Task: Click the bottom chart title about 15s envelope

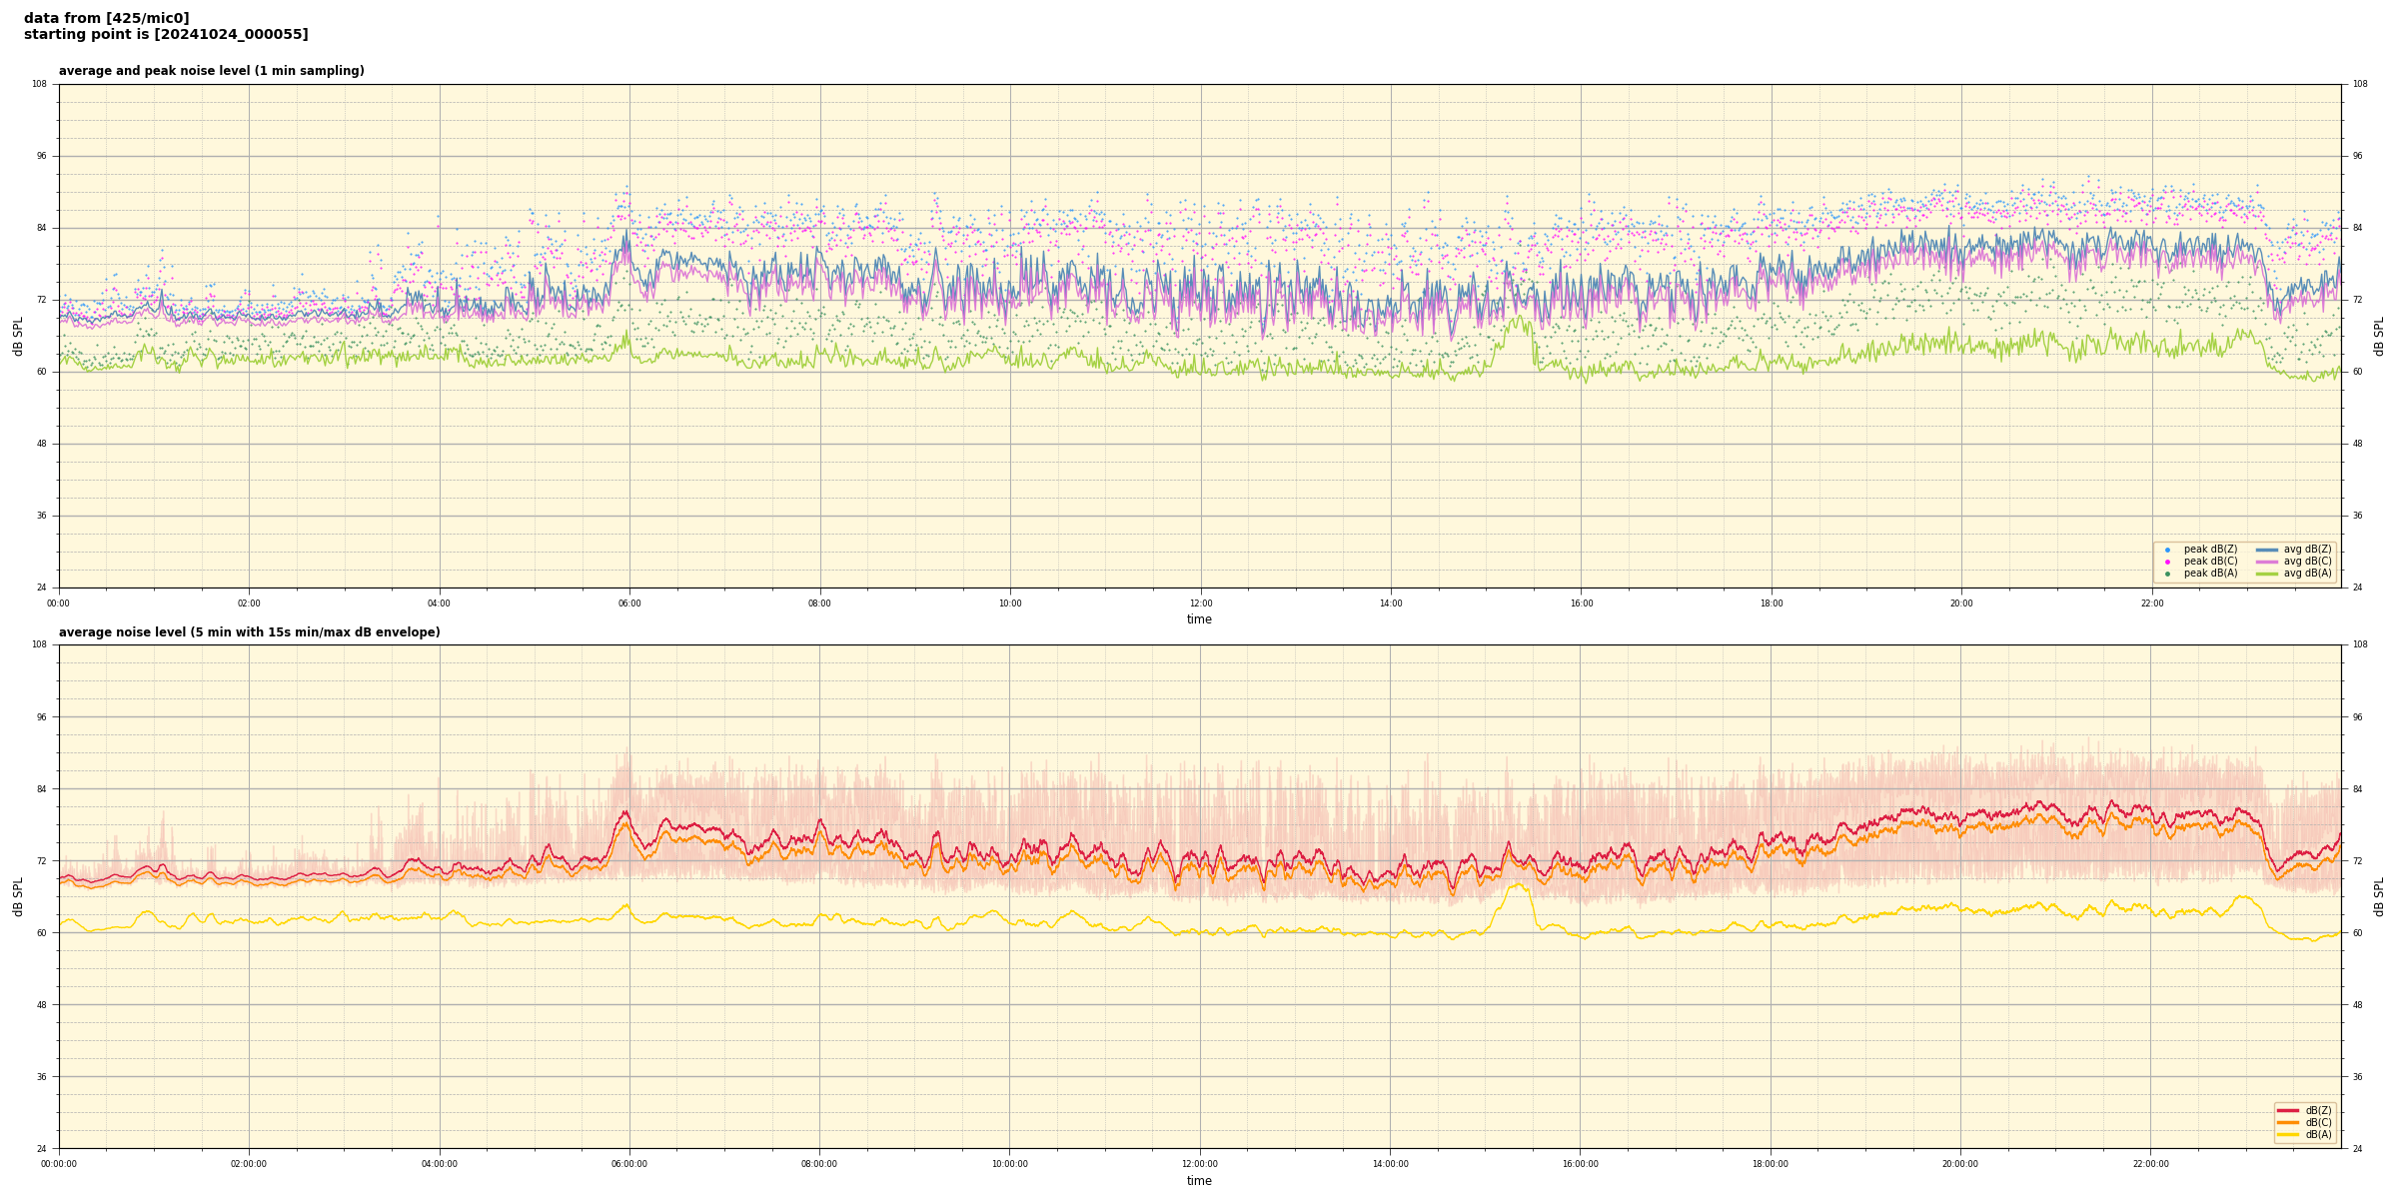Action: tap(249, 632)
